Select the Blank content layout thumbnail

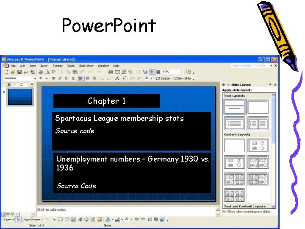235,145
